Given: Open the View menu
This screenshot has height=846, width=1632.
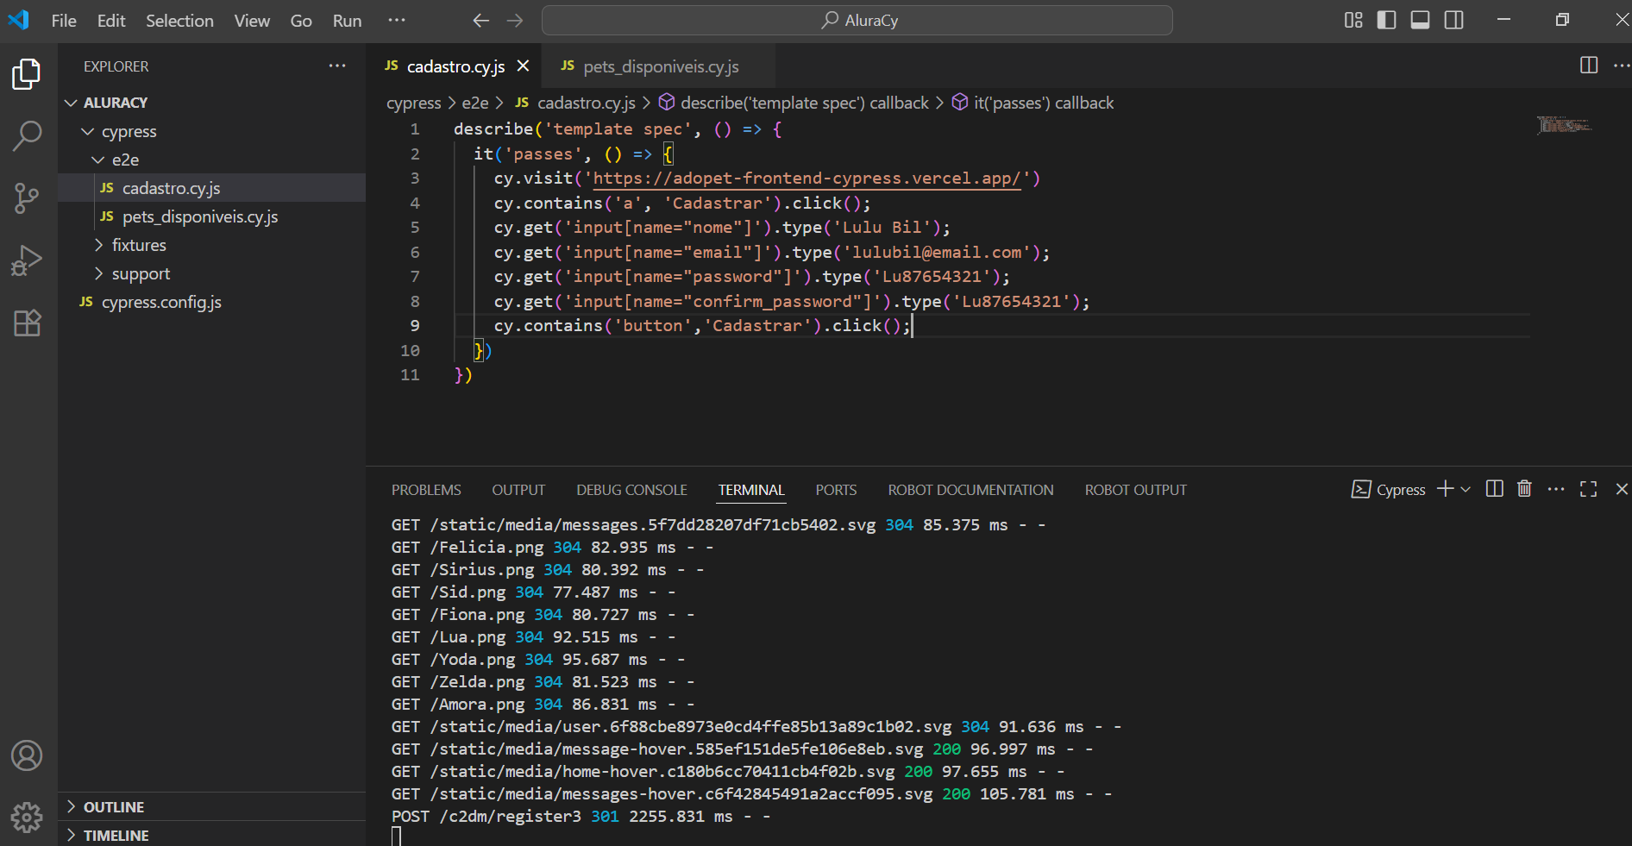Looking at the screenshot, I should [252, 21].
